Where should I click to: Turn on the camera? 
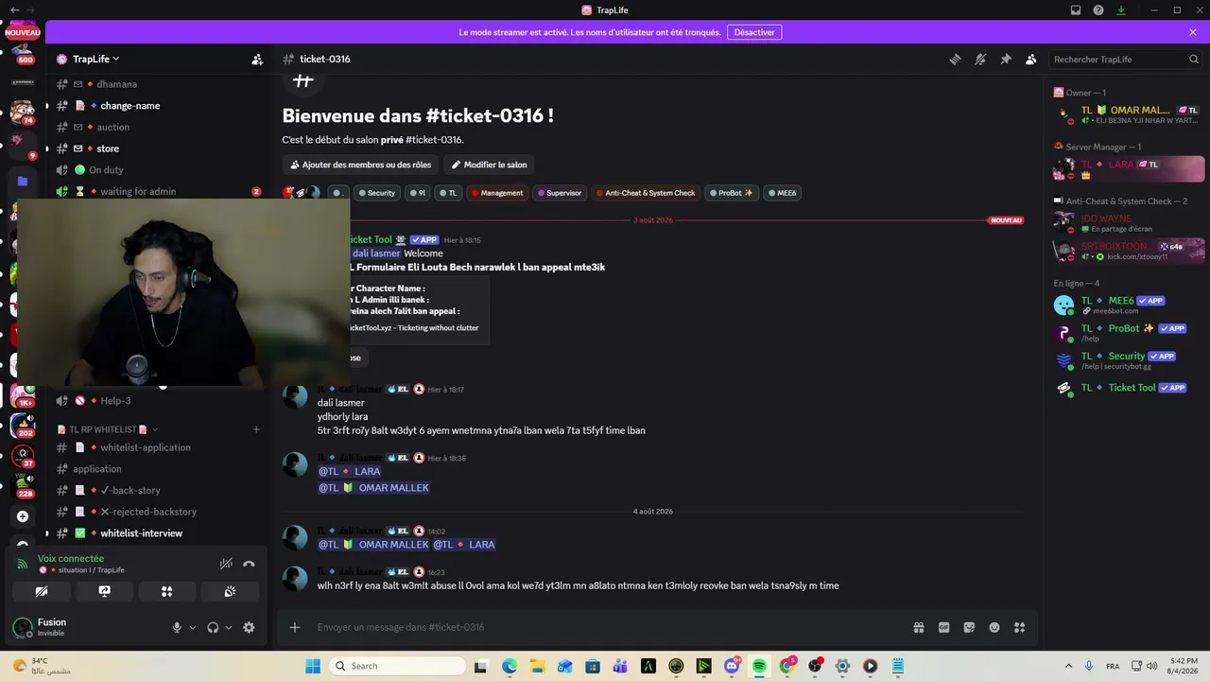click(42, 591)
